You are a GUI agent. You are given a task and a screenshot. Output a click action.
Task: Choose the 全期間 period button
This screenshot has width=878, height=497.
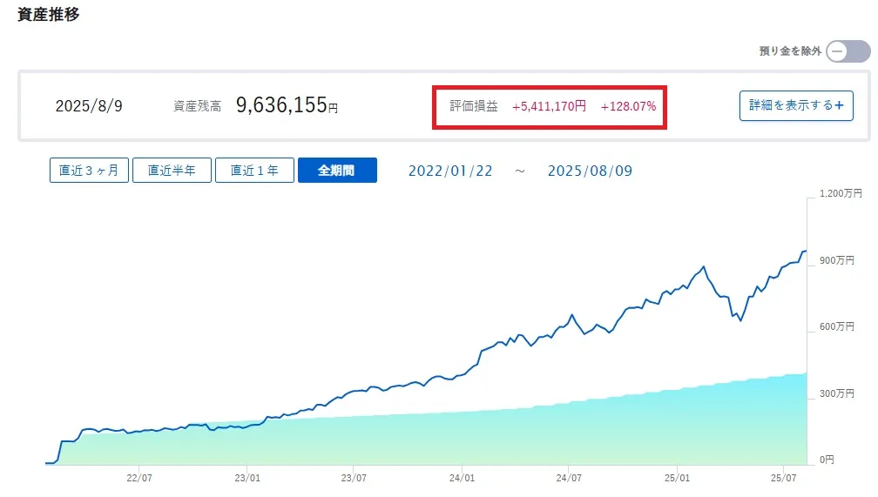click(x=337, y=170)
